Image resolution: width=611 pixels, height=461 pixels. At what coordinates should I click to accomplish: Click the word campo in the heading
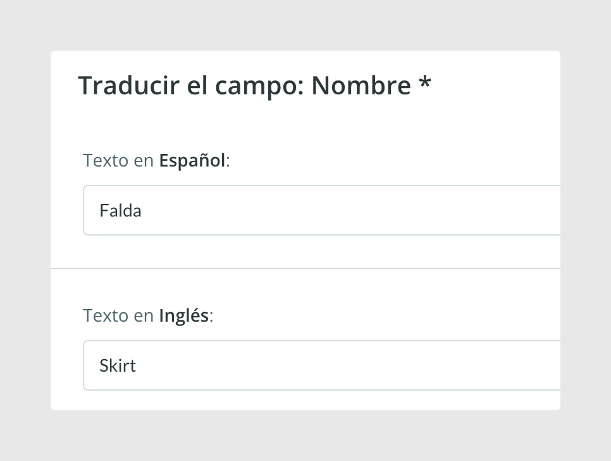click(x=259, y=87)
